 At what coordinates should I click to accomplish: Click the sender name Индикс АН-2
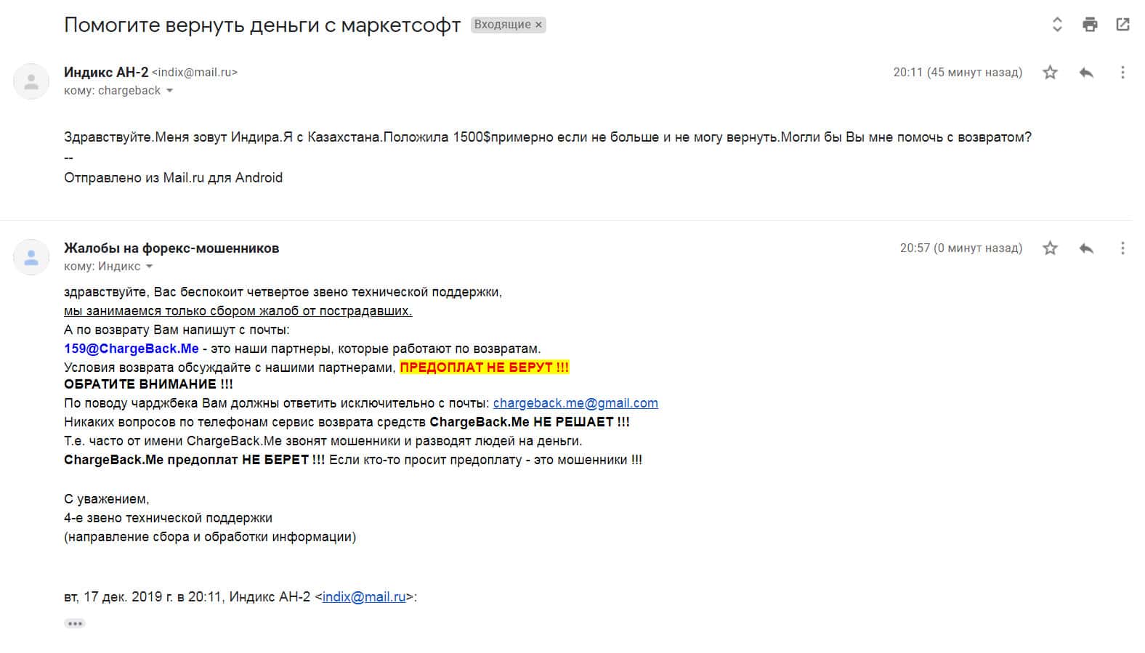tap(106, 73)
